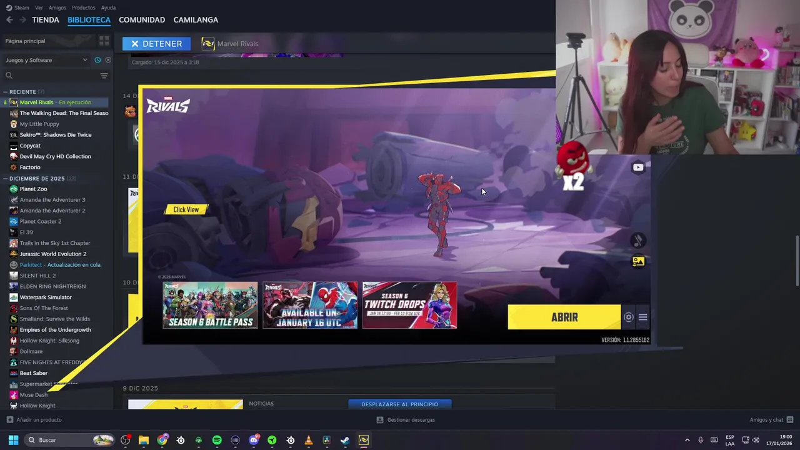Screen dimensions: 800x450
Task: Open OBS Studio from the taskbar
Action: click(126, 440)
